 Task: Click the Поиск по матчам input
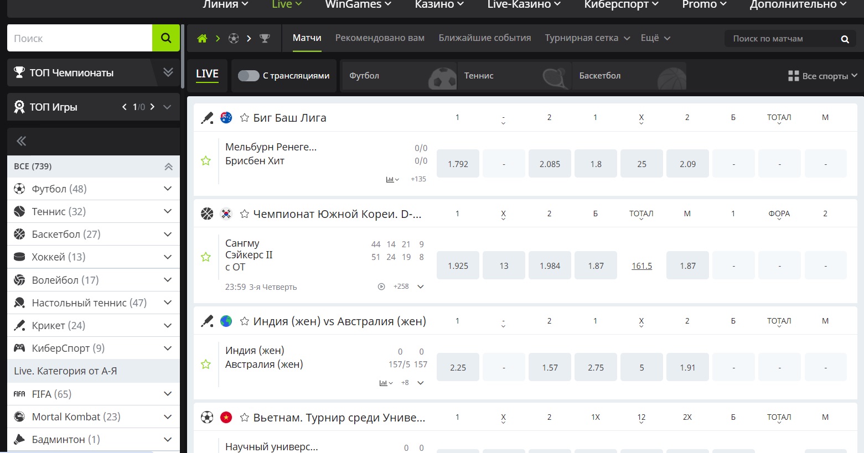[x=780, y=39]
